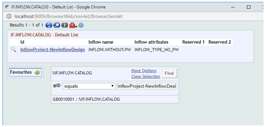Click the @ID value input field
Viewport: 265px width, 127px height.
[147, 86]
